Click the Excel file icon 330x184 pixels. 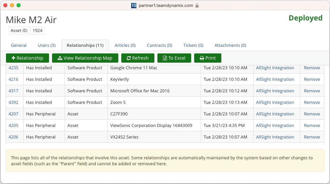click(165, 58)
